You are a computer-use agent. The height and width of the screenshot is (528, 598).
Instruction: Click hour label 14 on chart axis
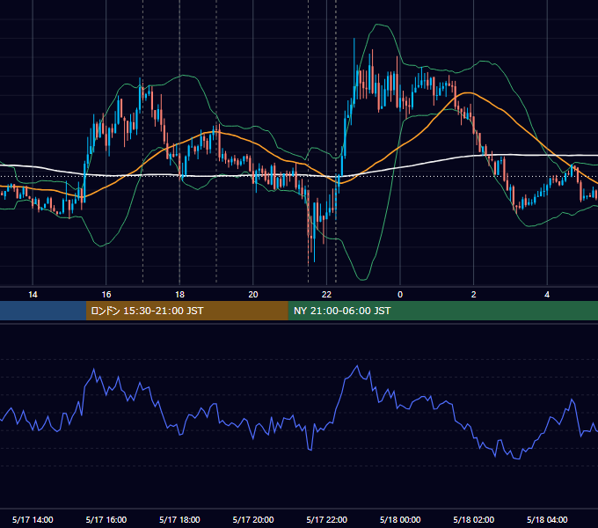point(33,295)
